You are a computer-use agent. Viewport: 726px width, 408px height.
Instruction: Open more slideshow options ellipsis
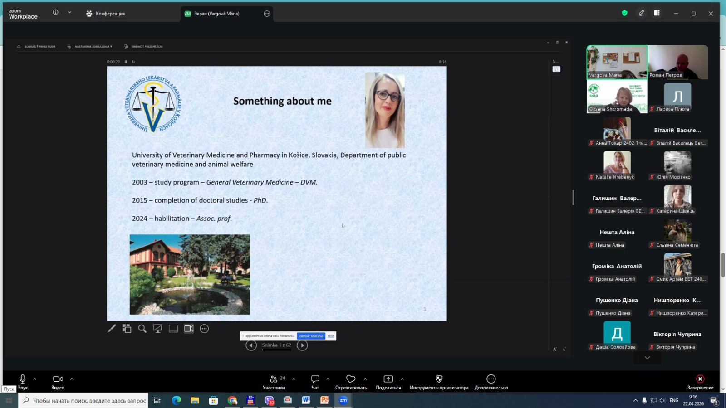pos(205,329)
